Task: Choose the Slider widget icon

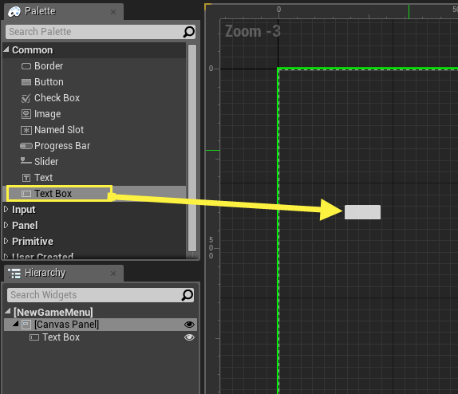Action: click(x=26, y=160)
